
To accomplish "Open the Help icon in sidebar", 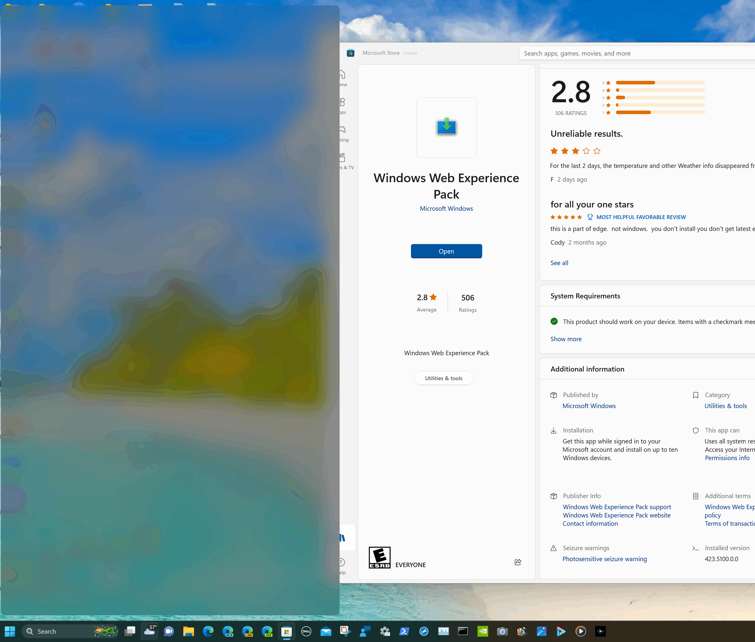I will [342, 562].
